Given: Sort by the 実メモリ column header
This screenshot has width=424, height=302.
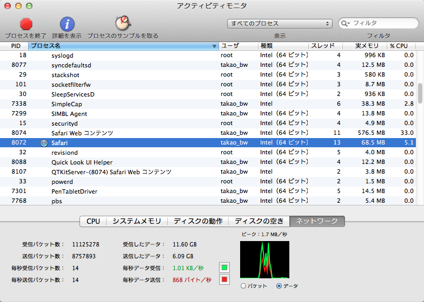Looking at the screenshot, I should [365, 46].
